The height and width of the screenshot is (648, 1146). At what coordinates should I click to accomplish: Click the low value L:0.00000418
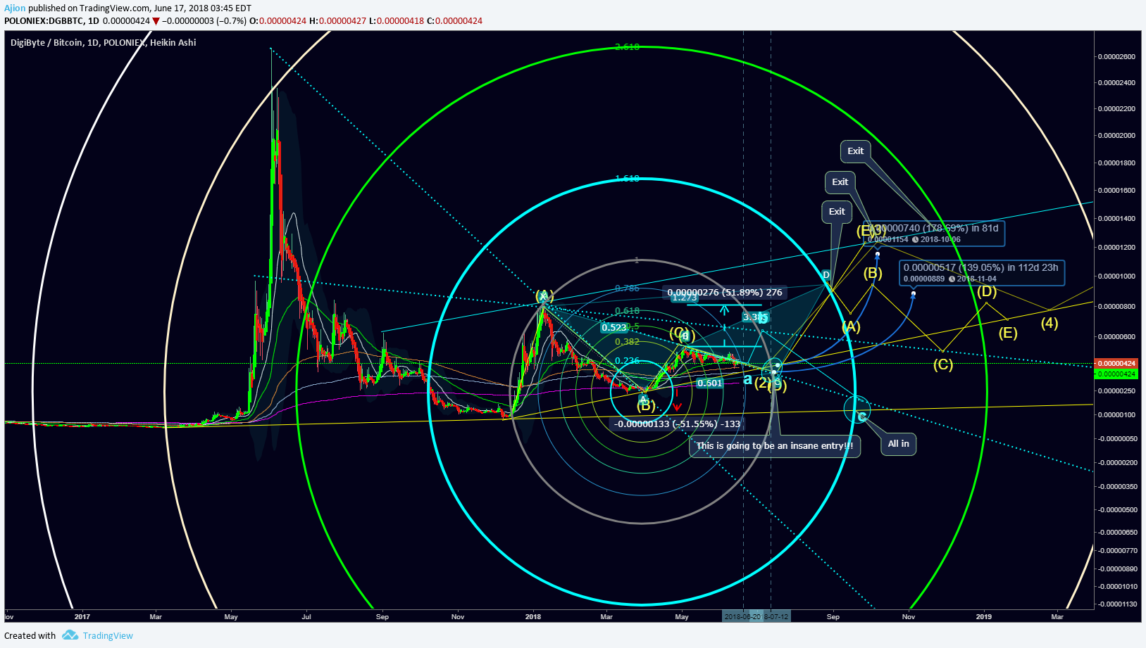[397, 21]
